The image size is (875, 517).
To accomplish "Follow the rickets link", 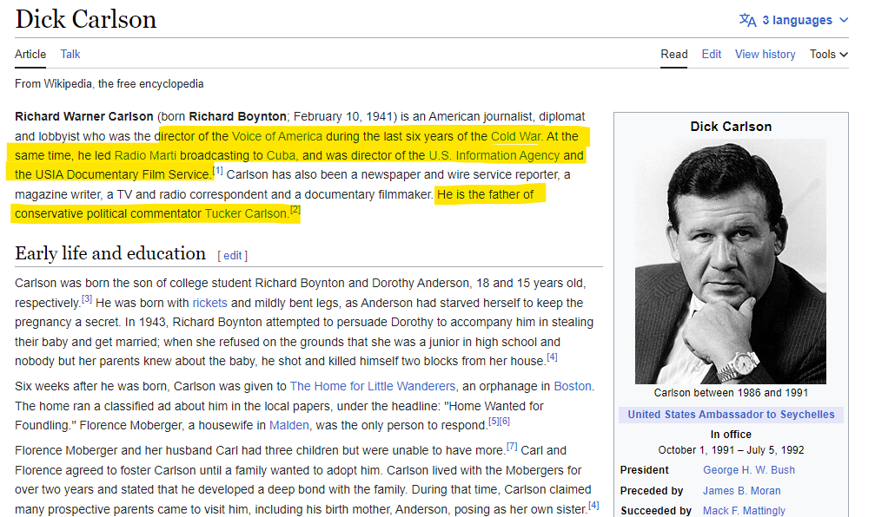I will [209, 303].
